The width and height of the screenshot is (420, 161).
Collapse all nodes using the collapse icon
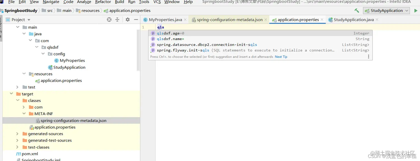[x=117, y=19]
